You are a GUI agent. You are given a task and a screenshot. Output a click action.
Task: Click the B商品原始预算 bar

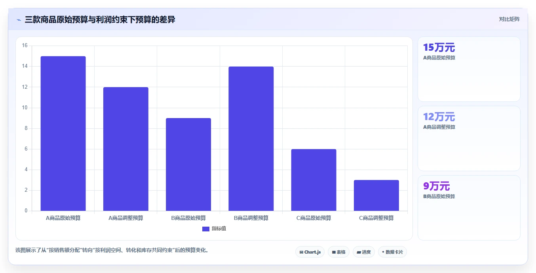point(188,164)
